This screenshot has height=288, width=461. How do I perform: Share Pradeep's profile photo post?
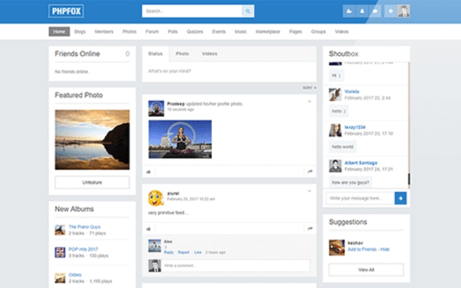[310, 172]
